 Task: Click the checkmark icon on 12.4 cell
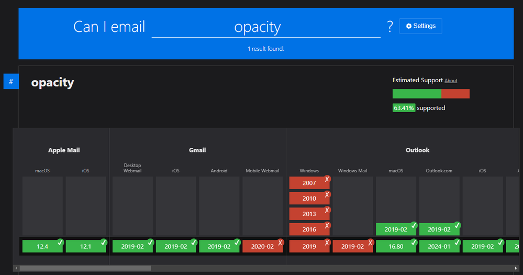(x=60, y=243)
